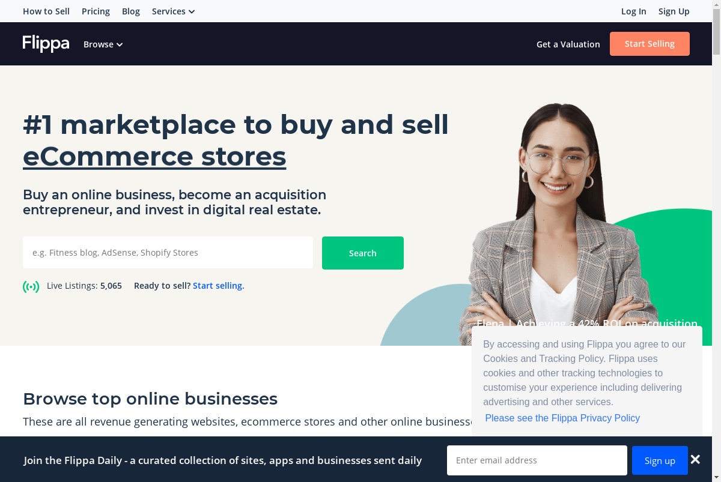Open the Browse dropdown menu
The height and width of the screenshot is (482, 721).
pyautogui.click(x=103, y=44)
